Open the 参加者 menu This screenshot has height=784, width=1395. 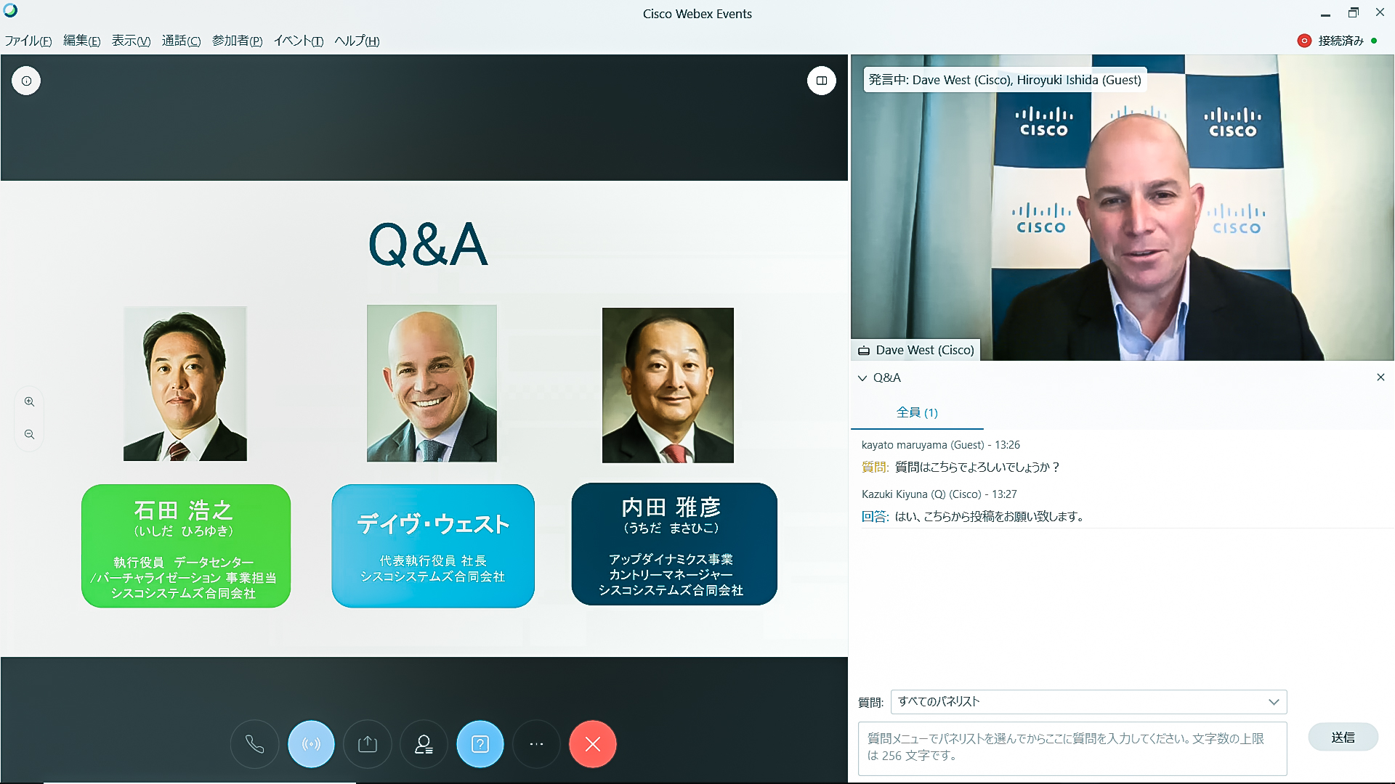(x=237, y=41)
